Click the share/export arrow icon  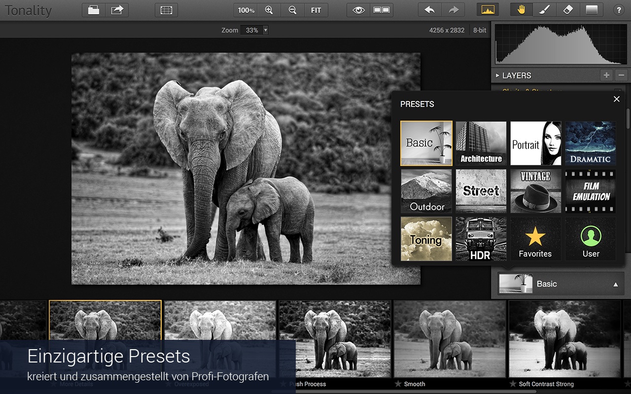point(117,10)
